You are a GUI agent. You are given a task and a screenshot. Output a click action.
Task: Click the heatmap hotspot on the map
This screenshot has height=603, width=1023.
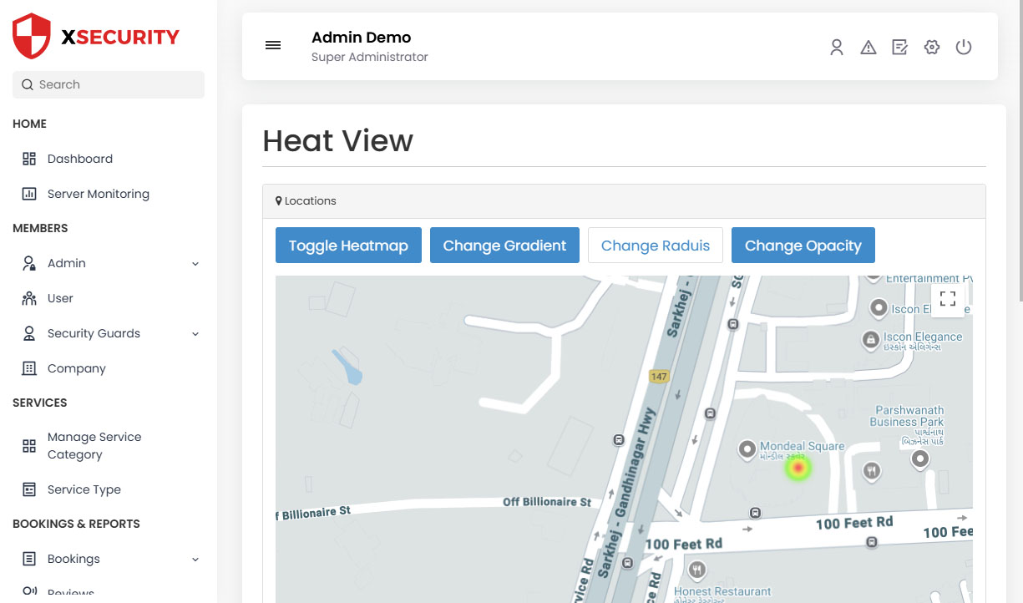pyautogui.click(x=798, y=469)
